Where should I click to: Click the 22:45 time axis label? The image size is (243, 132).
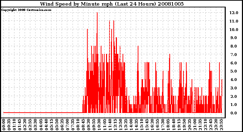coord(211,125)
